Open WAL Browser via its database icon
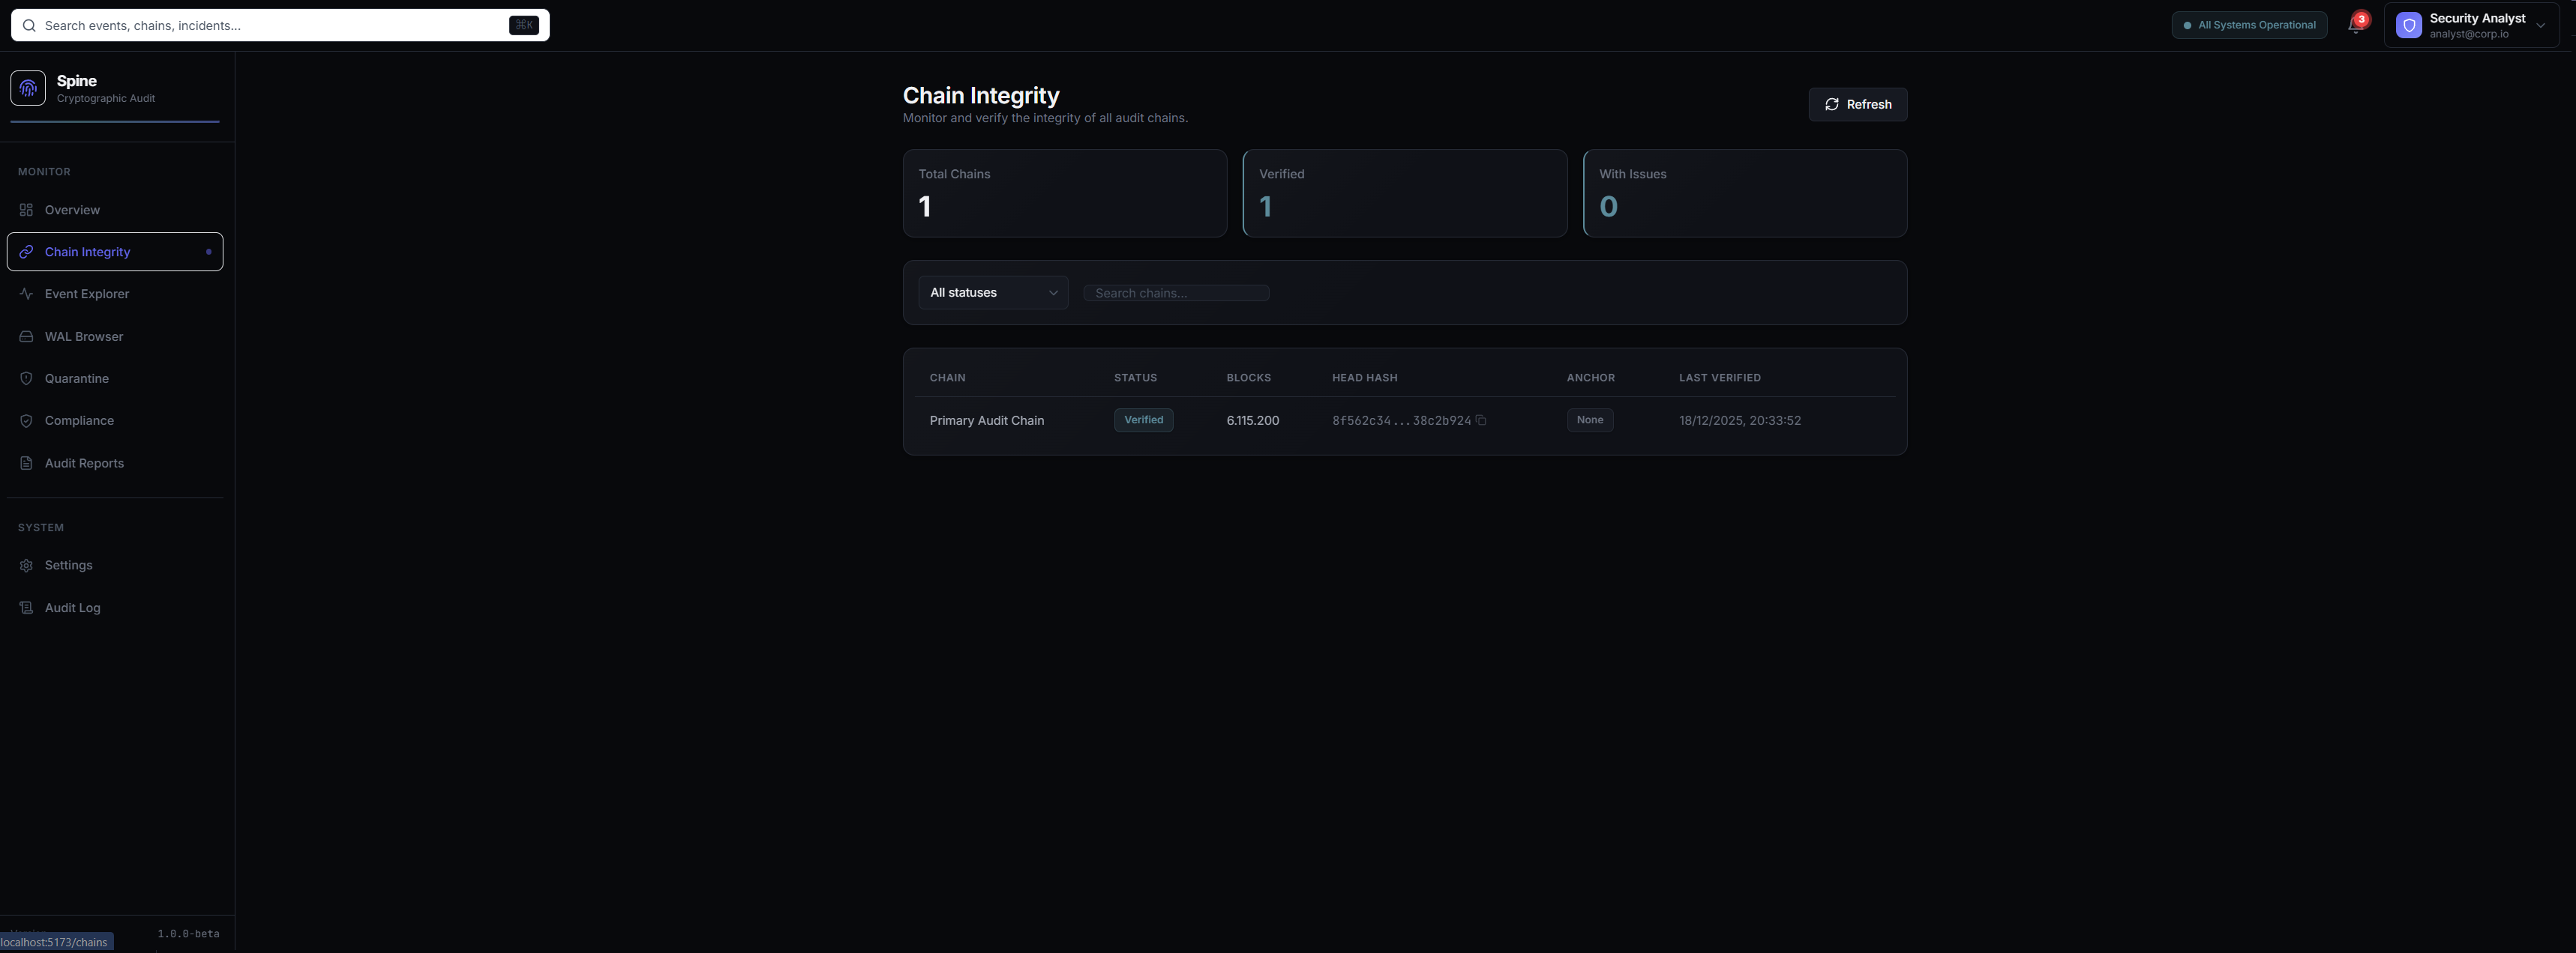This screenshot has height=953, width=2576. [26, 336]
